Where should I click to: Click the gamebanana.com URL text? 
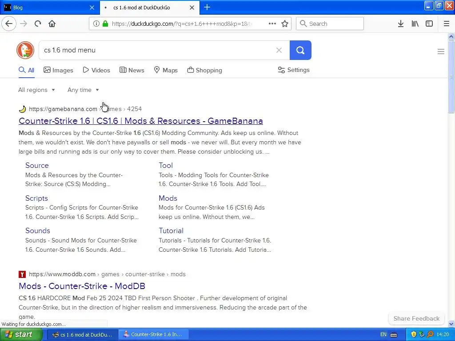pos(63,109)
